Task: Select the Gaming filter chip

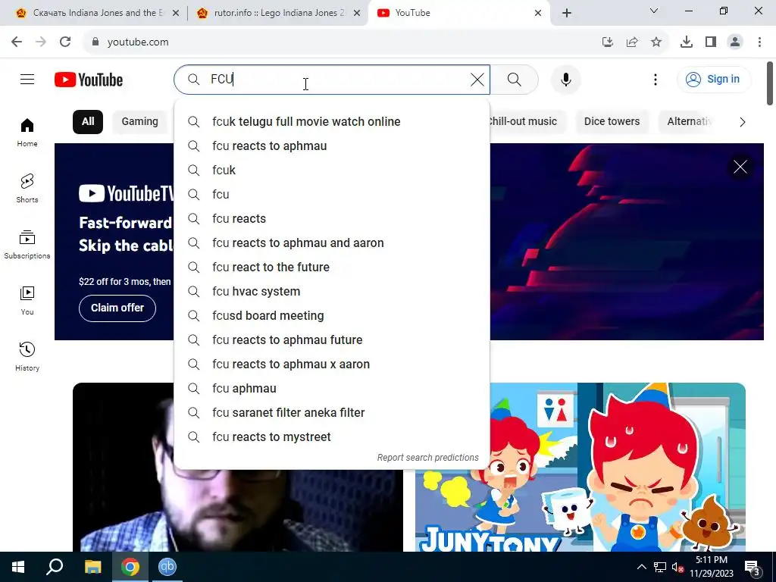Action: point(139,122)
